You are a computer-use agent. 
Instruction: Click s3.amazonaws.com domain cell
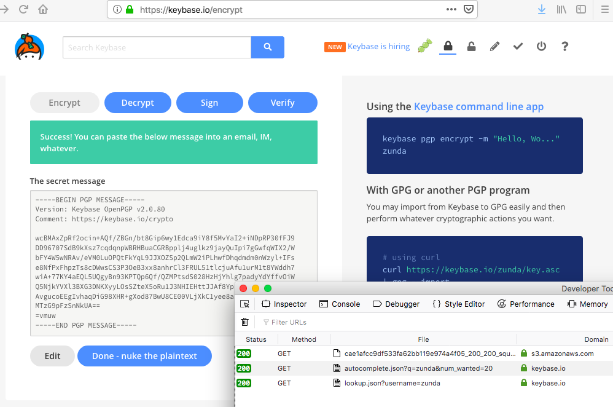(x=562, y=354)
